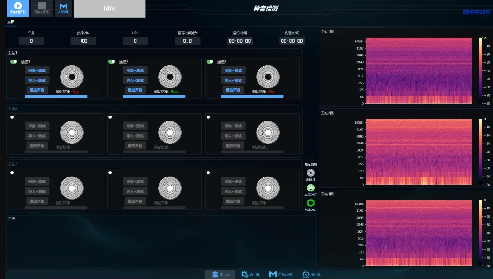Click the 工站1图 spectrogram plot
Screen dimensions: 493x279
418,71
